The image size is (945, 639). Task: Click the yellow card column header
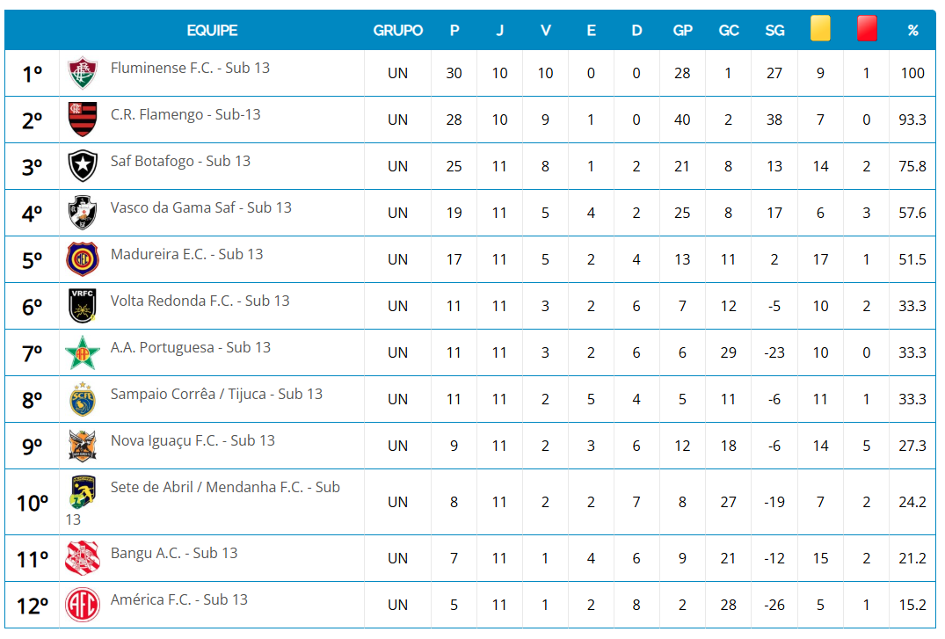(820, 30)
